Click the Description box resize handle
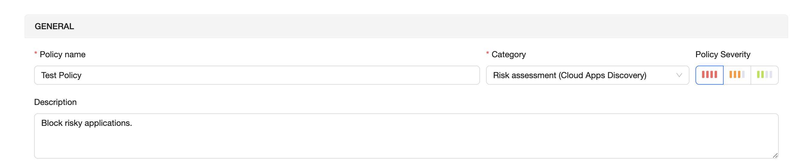 775,155
